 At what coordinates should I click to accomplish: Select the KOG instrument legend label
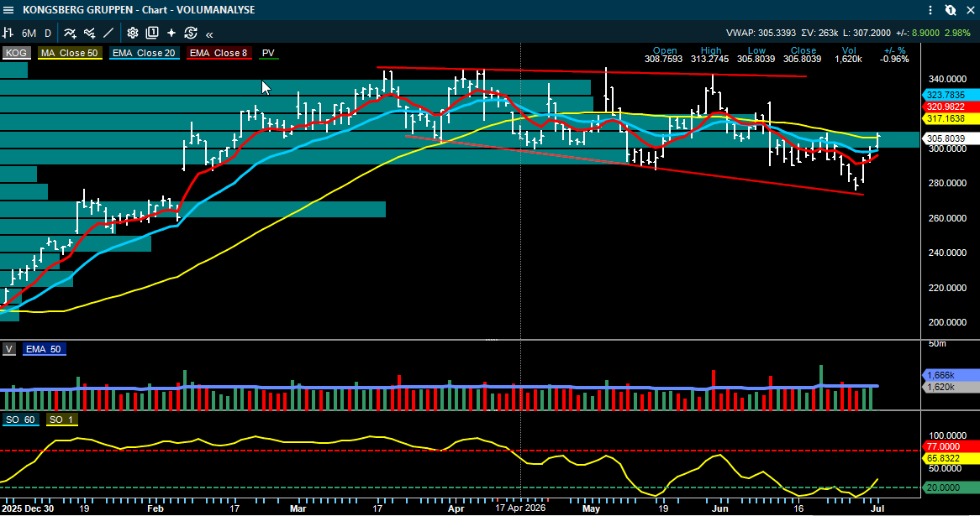coord(16,53)
